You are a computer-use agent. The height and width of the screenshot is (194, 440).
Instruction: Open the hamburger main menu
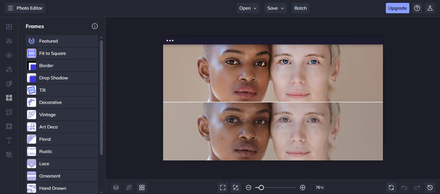10,8
